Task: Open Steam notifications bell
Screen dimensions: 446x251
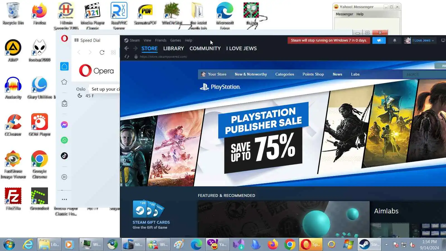Action: click(x=394, y=40)
